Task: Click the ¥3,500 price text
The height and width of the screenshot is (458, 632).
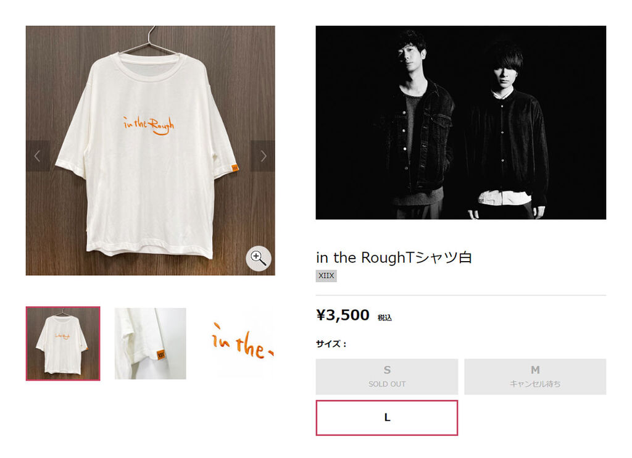Action: coord(343,315)
